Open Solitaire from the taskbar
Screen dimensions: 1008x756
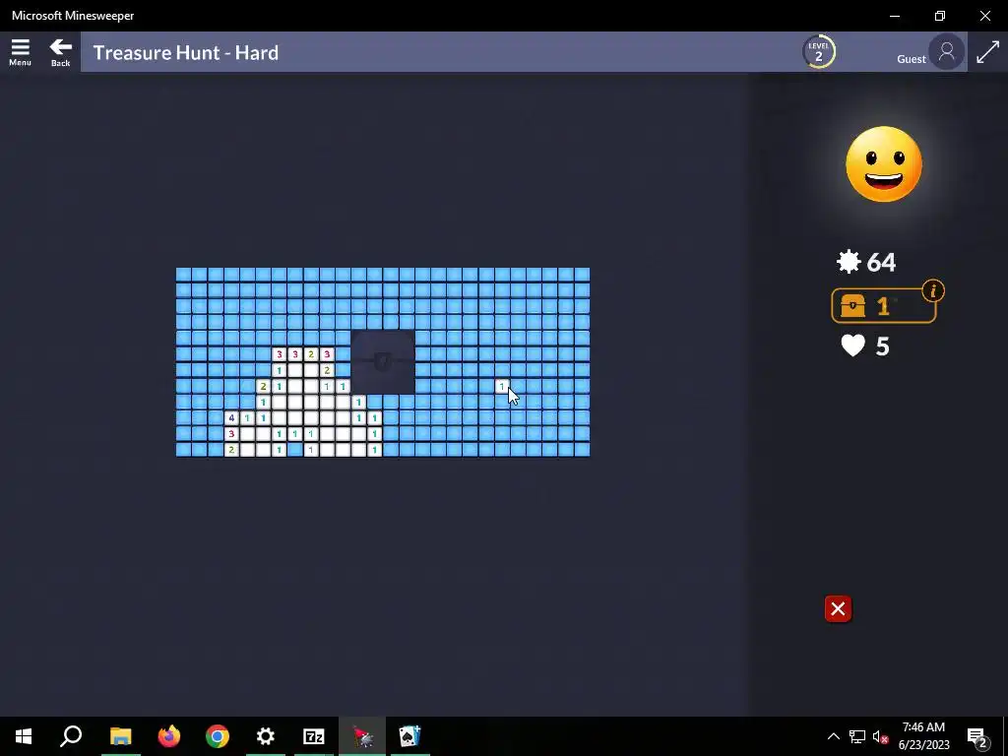click(x=410, y=736)
